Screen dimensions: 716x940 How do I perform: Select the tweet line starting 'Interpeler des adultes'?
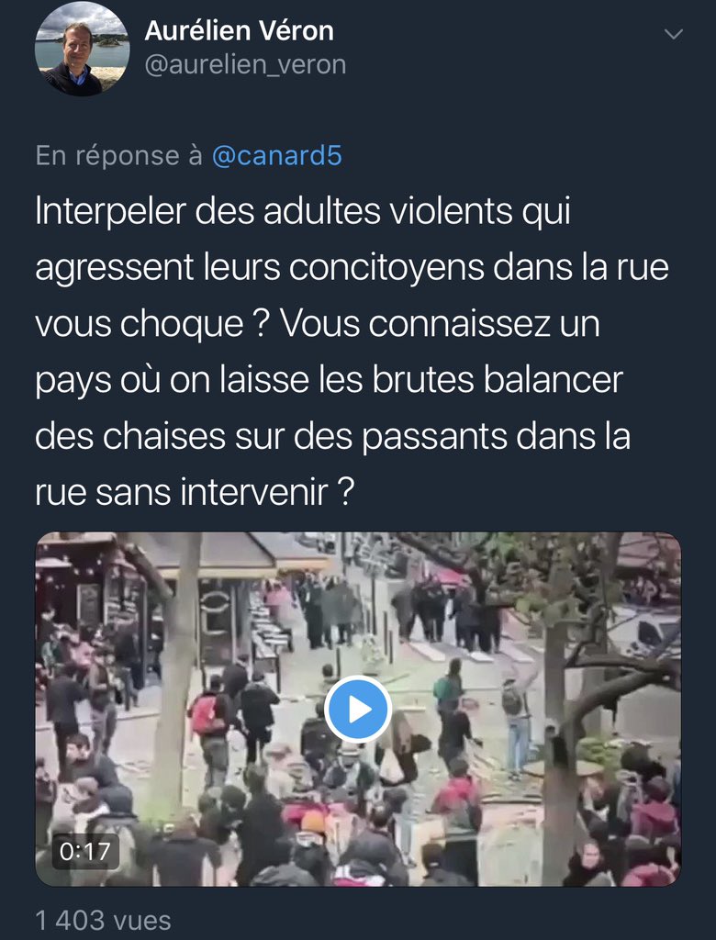[x=303, y=212]
